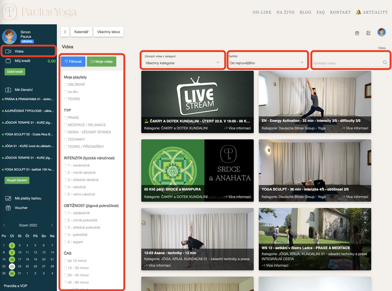The width and height of the screenshot is (392, 291).
Task: Enable the PRAXE type filter
Action: tap(65, 118)
